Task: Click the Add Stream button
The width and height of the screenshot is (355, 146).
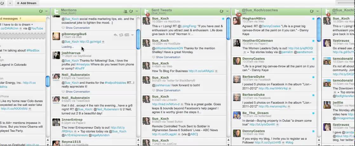Action: (x=26, y=3)
